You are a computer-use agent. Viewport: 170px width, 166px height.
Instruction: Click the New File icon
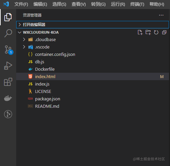[x=140, y=32]
